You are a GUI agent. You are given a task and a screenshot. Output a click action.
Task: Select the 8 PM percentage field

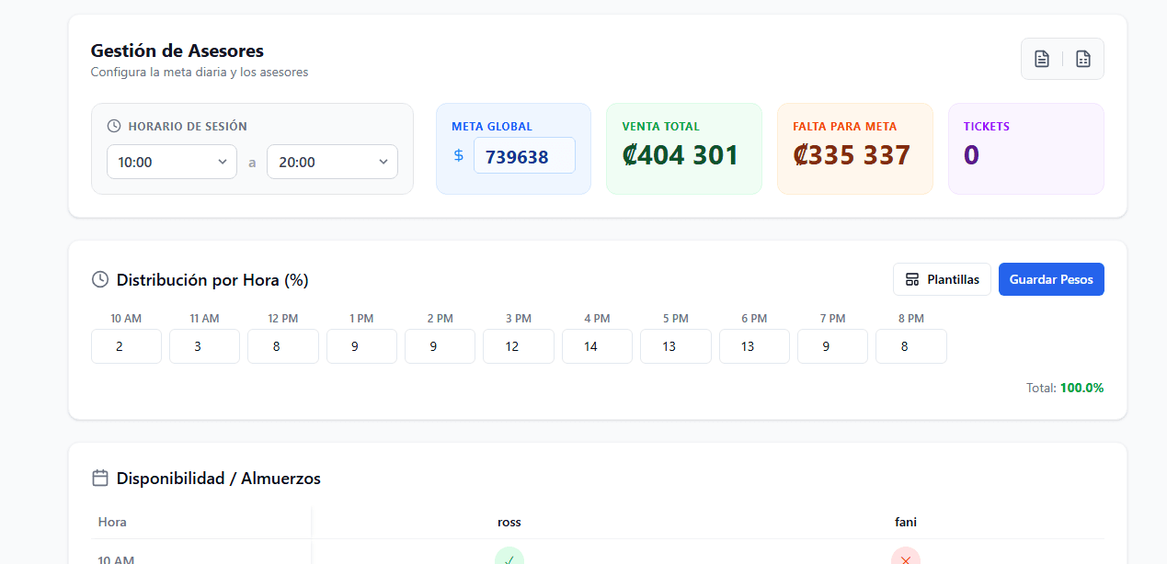tap(910, 346)
